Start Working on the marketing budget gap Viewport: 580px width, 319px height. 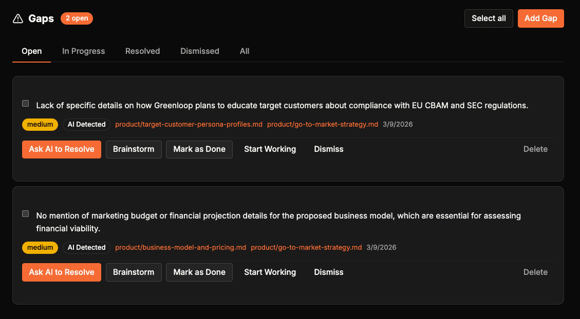point(270,272)
